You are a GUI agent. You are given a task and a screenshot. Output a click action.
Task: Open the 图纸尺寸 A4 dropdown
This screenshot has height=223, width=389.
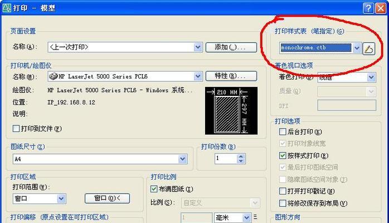coord(183,159)
